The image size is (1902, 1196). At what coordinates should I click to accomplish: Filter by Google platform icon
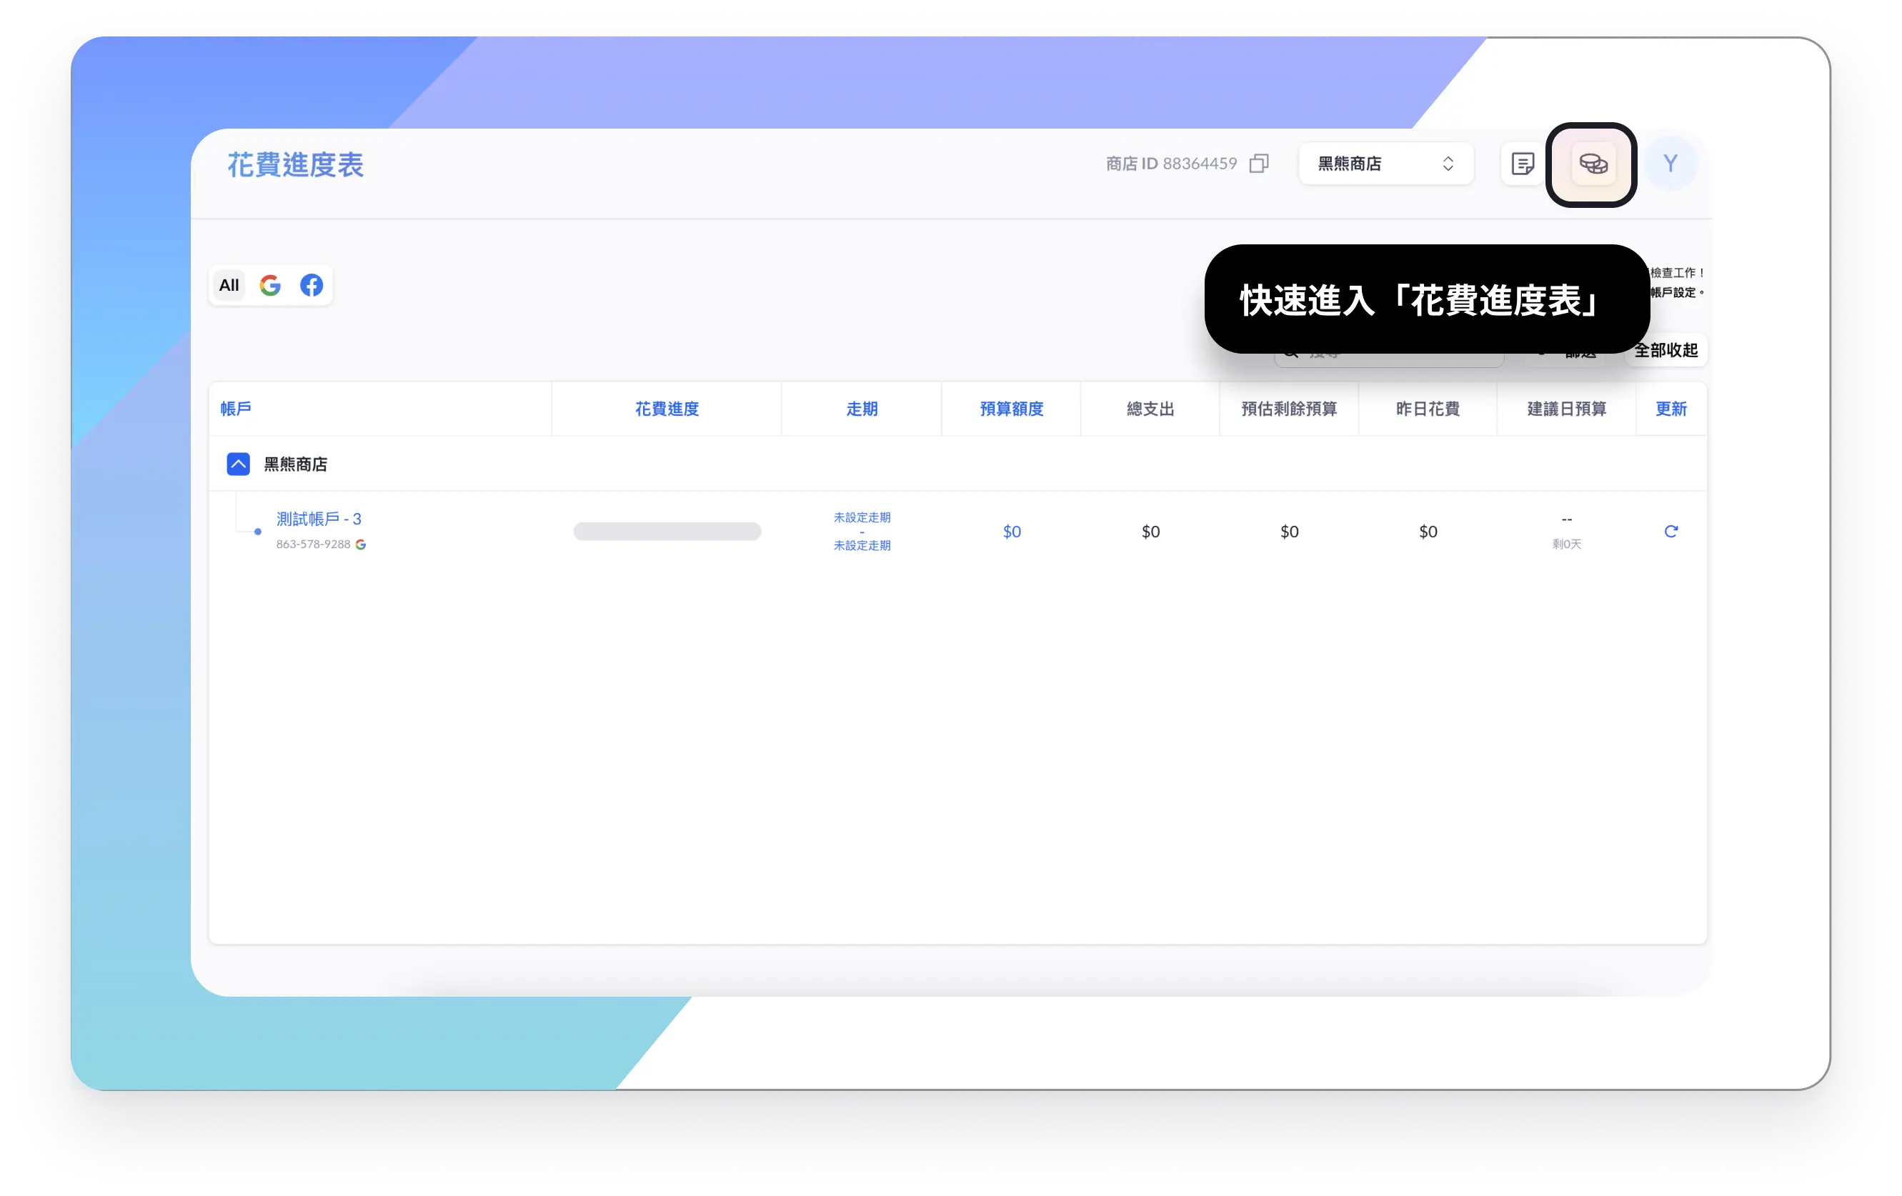click(270, 285)
